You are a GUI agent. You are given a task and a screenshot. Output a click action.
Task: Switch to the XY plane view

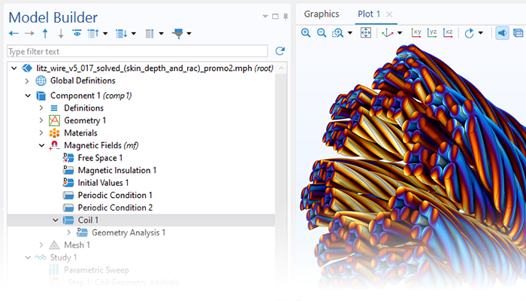pos(417,33)
